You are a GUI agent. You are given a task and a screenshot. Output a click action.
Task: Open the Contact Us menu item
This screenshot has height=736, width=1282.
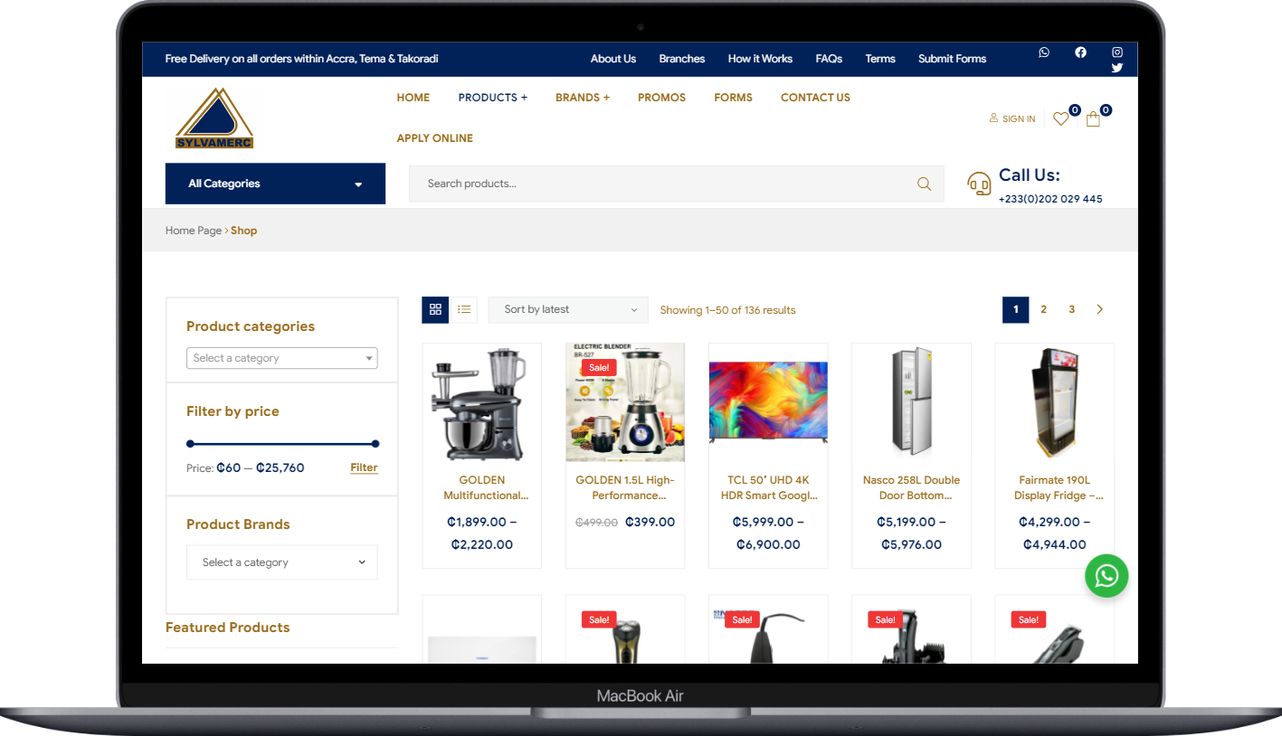(815, 98)
